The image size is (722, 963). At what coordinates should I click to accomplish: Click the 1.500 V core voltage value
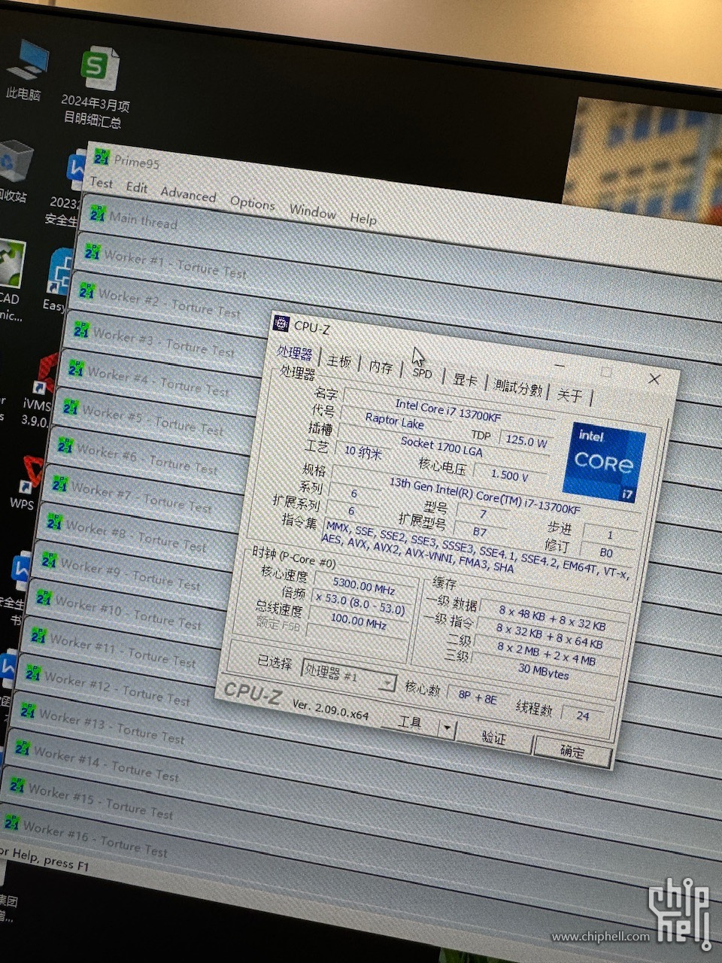click(x=510, y=475)
